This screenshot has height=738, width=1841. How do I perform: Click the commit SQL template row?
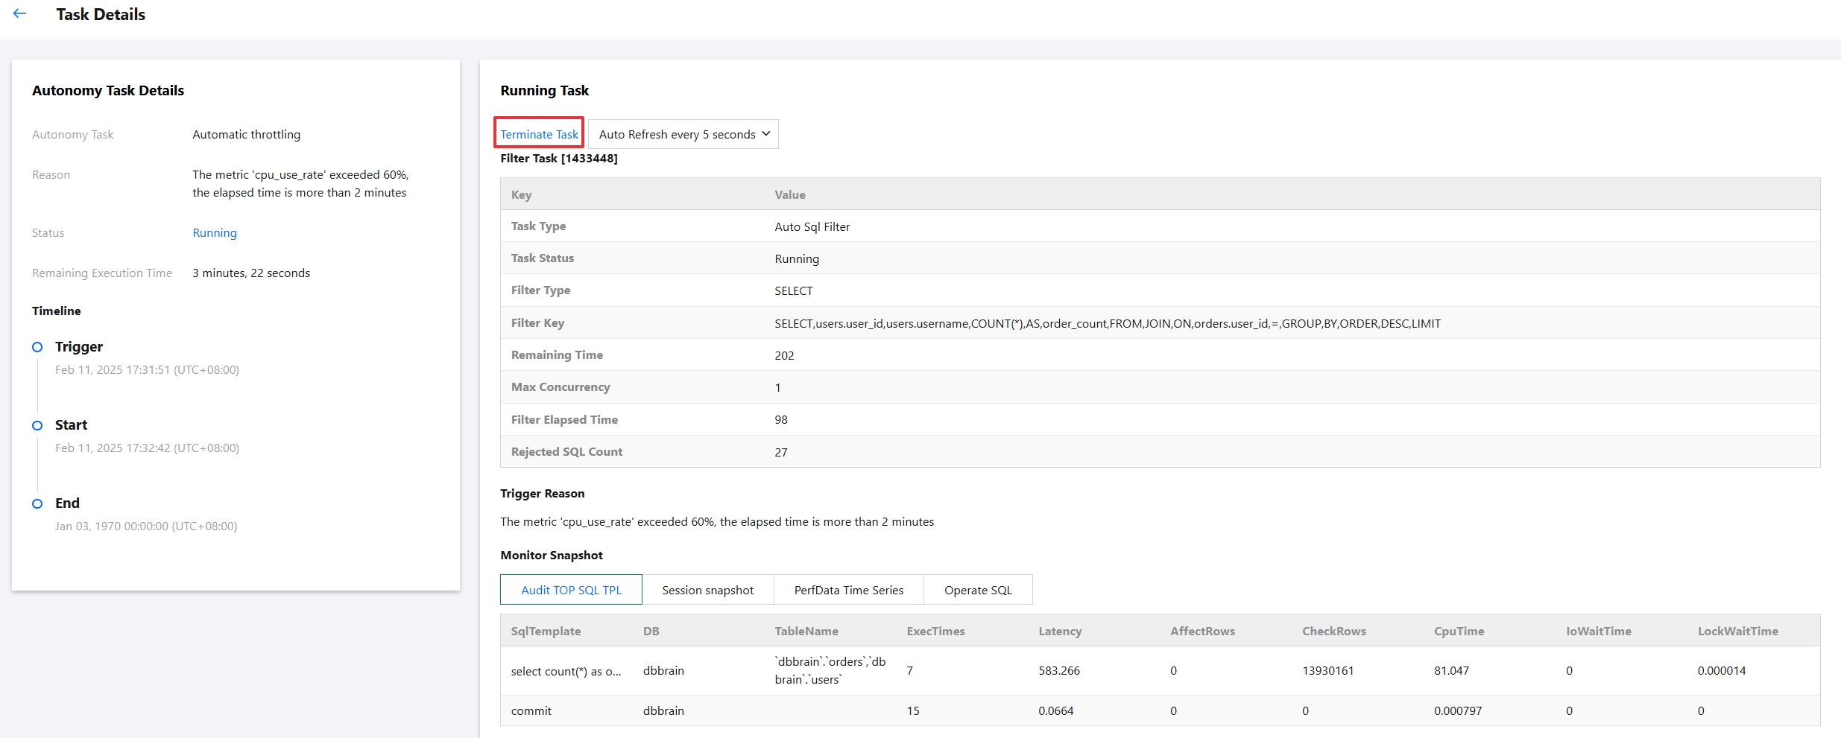point(531,710)
